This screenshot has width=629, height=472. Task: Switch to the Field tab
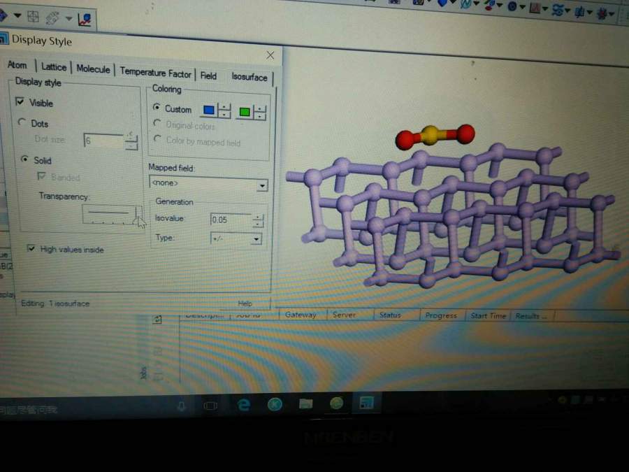208,76
